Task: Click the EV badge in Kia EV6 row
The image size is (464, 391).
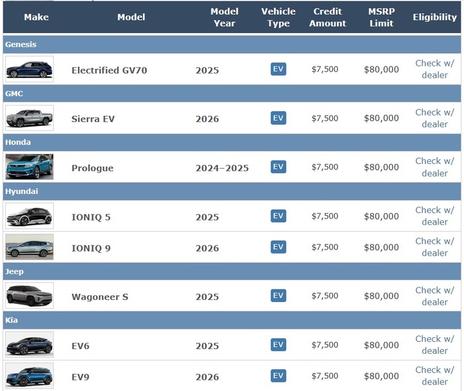Action: pos(278,345)
